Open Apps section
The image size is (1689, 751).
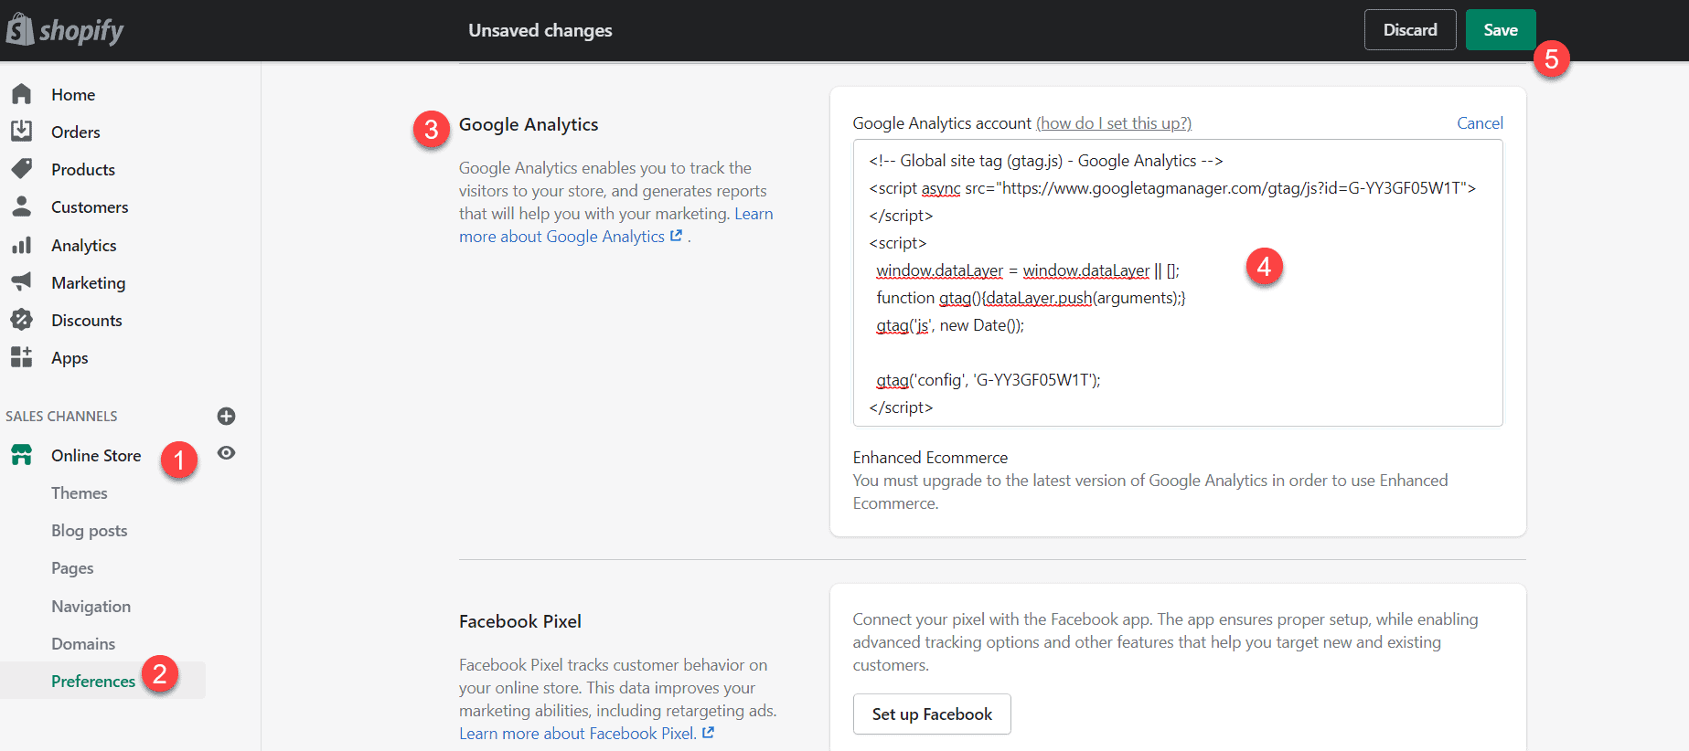tap(69, 357)
